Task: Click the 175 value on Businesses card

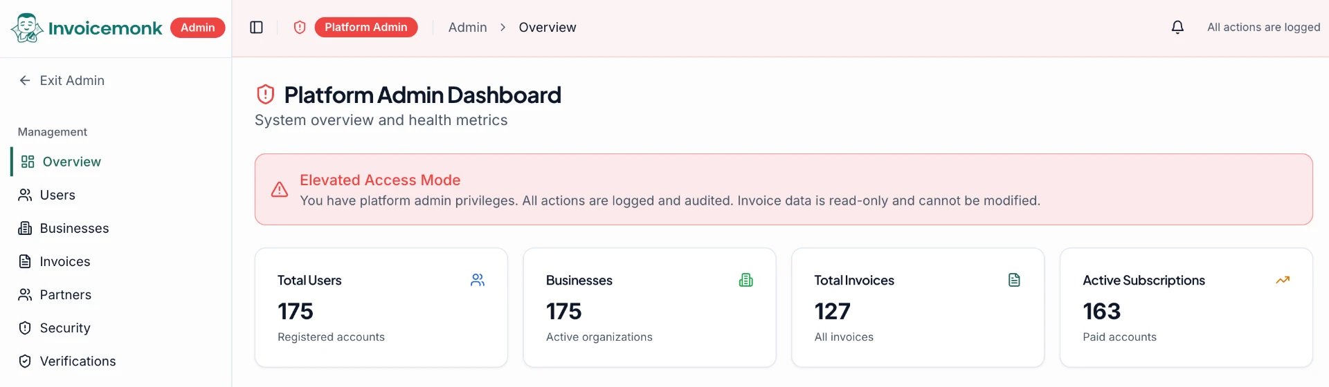Action: (x=564, y=312)
